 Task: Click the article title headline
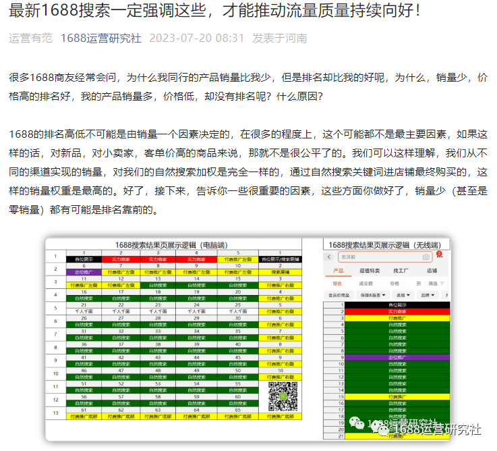point(214,11)
